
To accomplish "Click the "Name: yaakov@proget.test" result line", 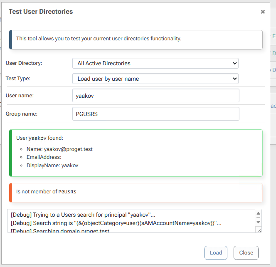I will [59, 149].
